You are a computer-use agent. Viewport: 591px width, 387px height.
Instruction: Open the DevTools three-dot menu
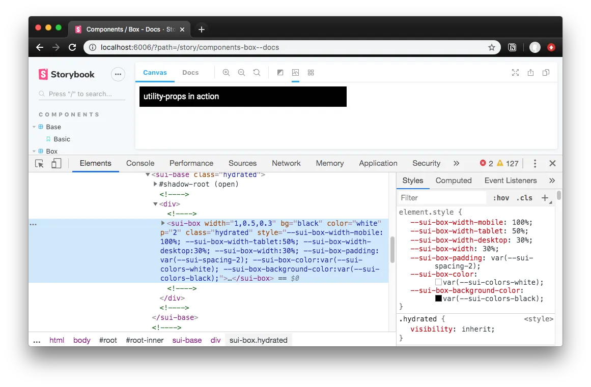(x=534, y=163)
